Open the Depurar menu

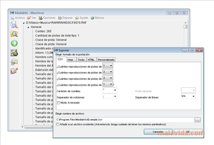click(x=65, y=18)
